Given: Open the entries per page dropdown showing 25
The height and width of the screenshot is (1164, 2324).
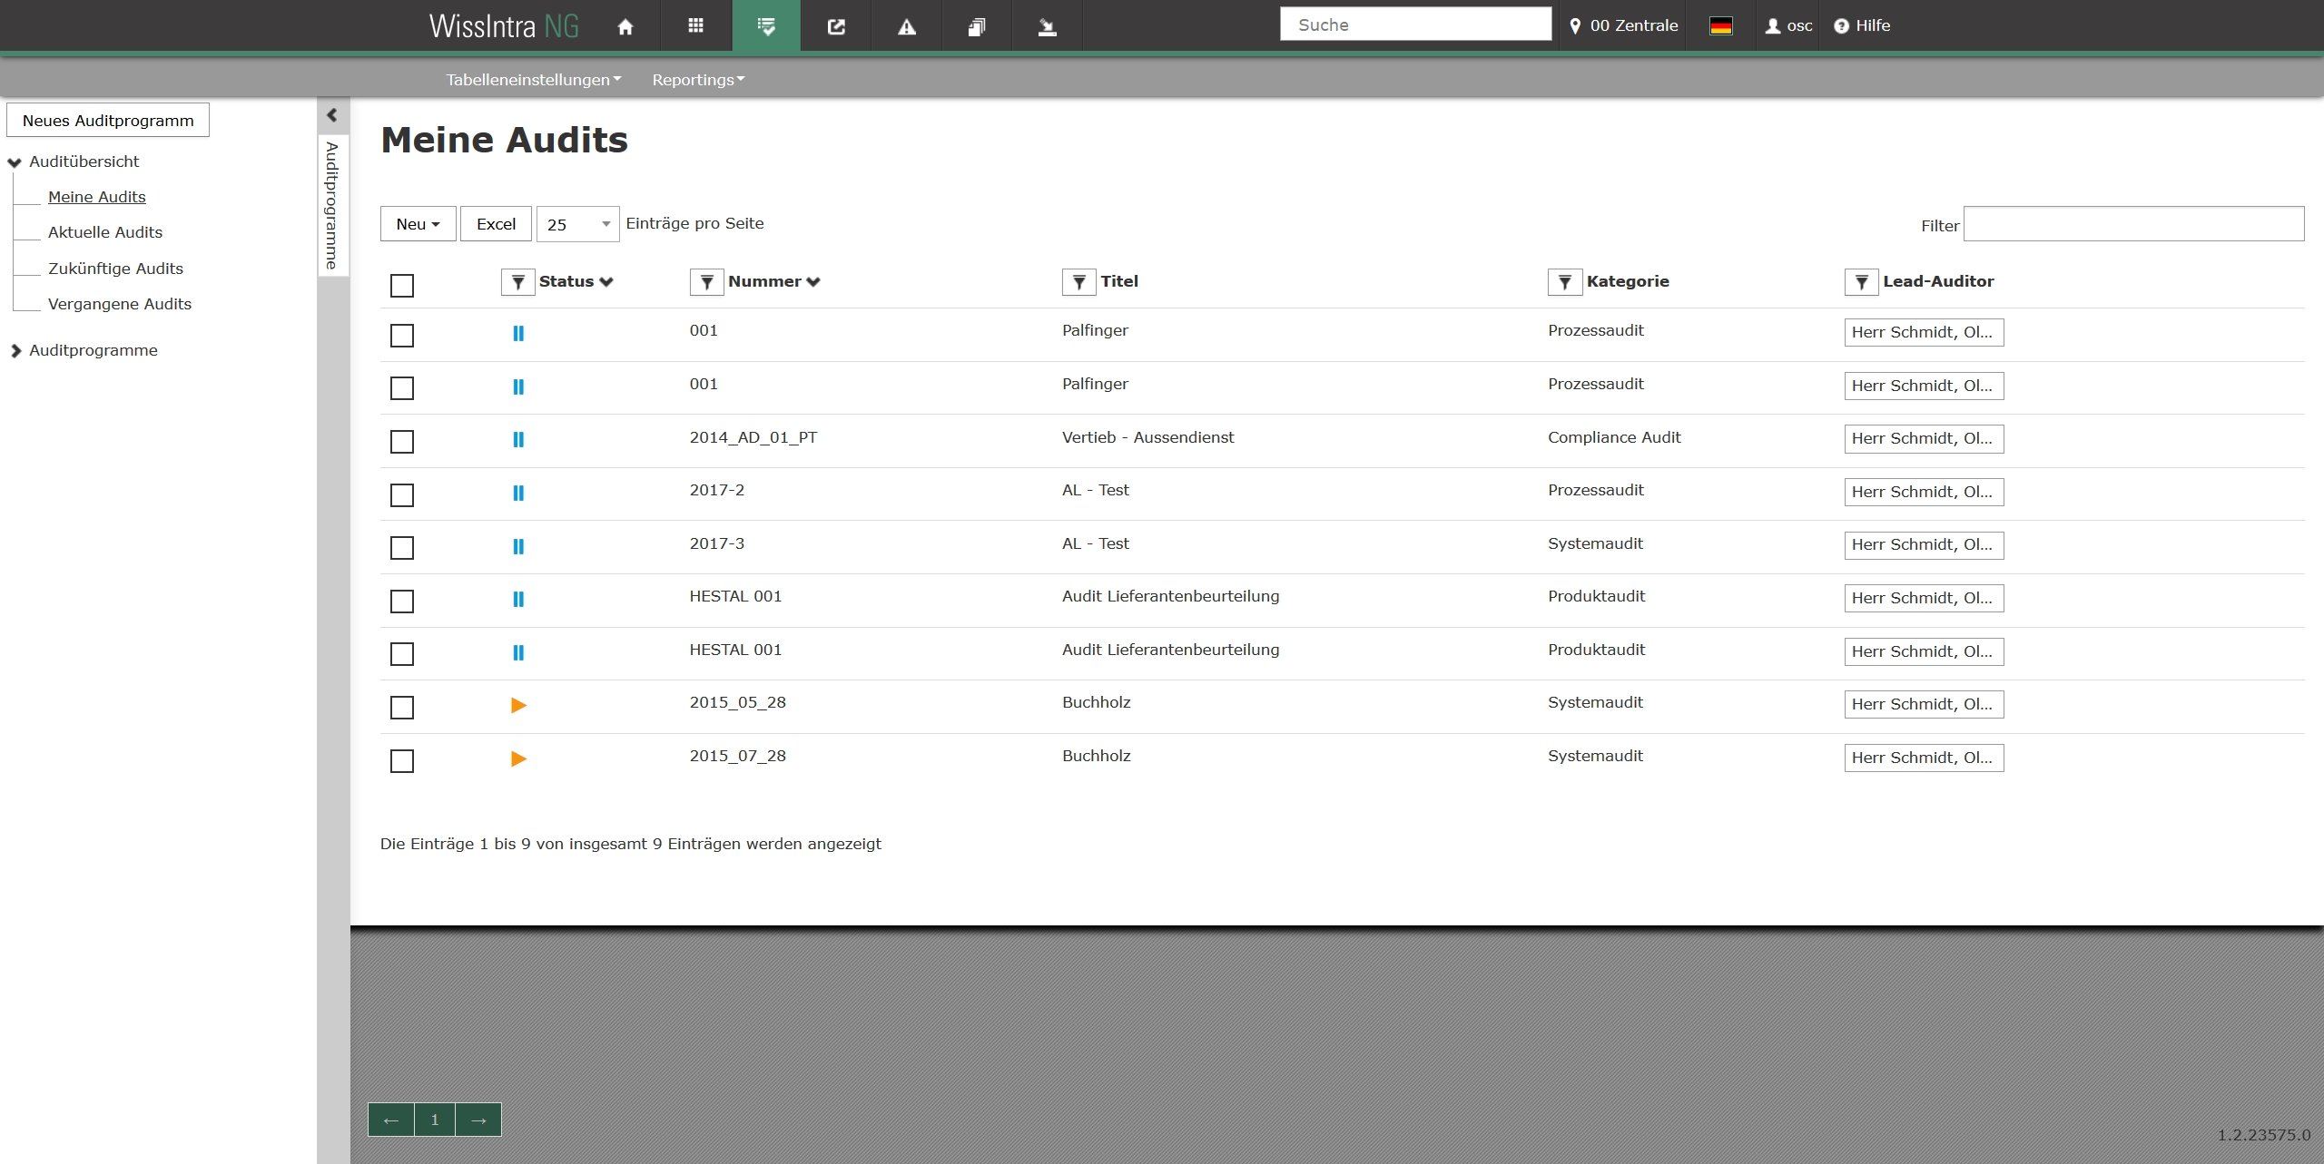Looking at the screenshot, I should [x=577, y=224].
